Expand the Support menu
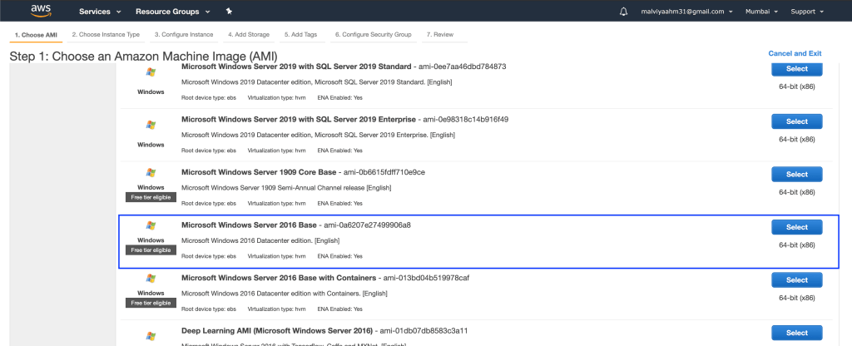Viewport: 852px width, 346px height. coord(807,12)
